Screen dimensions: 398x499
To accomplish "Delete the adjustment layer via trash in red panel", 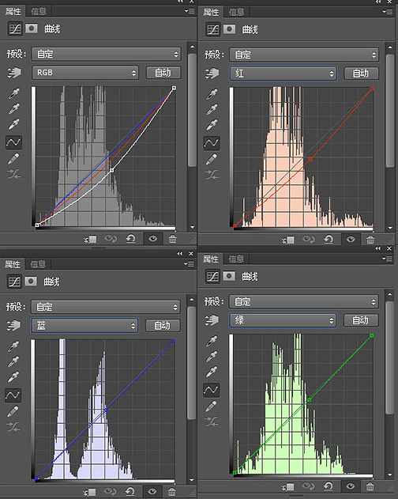I will coord(370,240).
